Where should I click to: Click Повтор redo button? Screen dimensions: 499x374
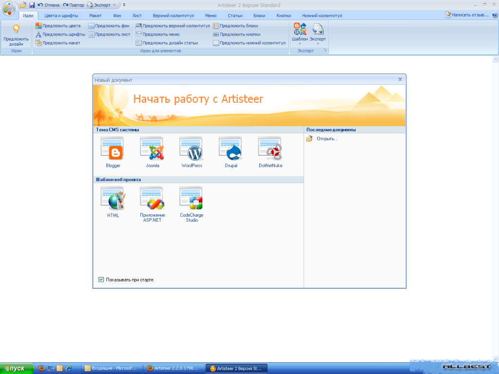click(73, 5)
